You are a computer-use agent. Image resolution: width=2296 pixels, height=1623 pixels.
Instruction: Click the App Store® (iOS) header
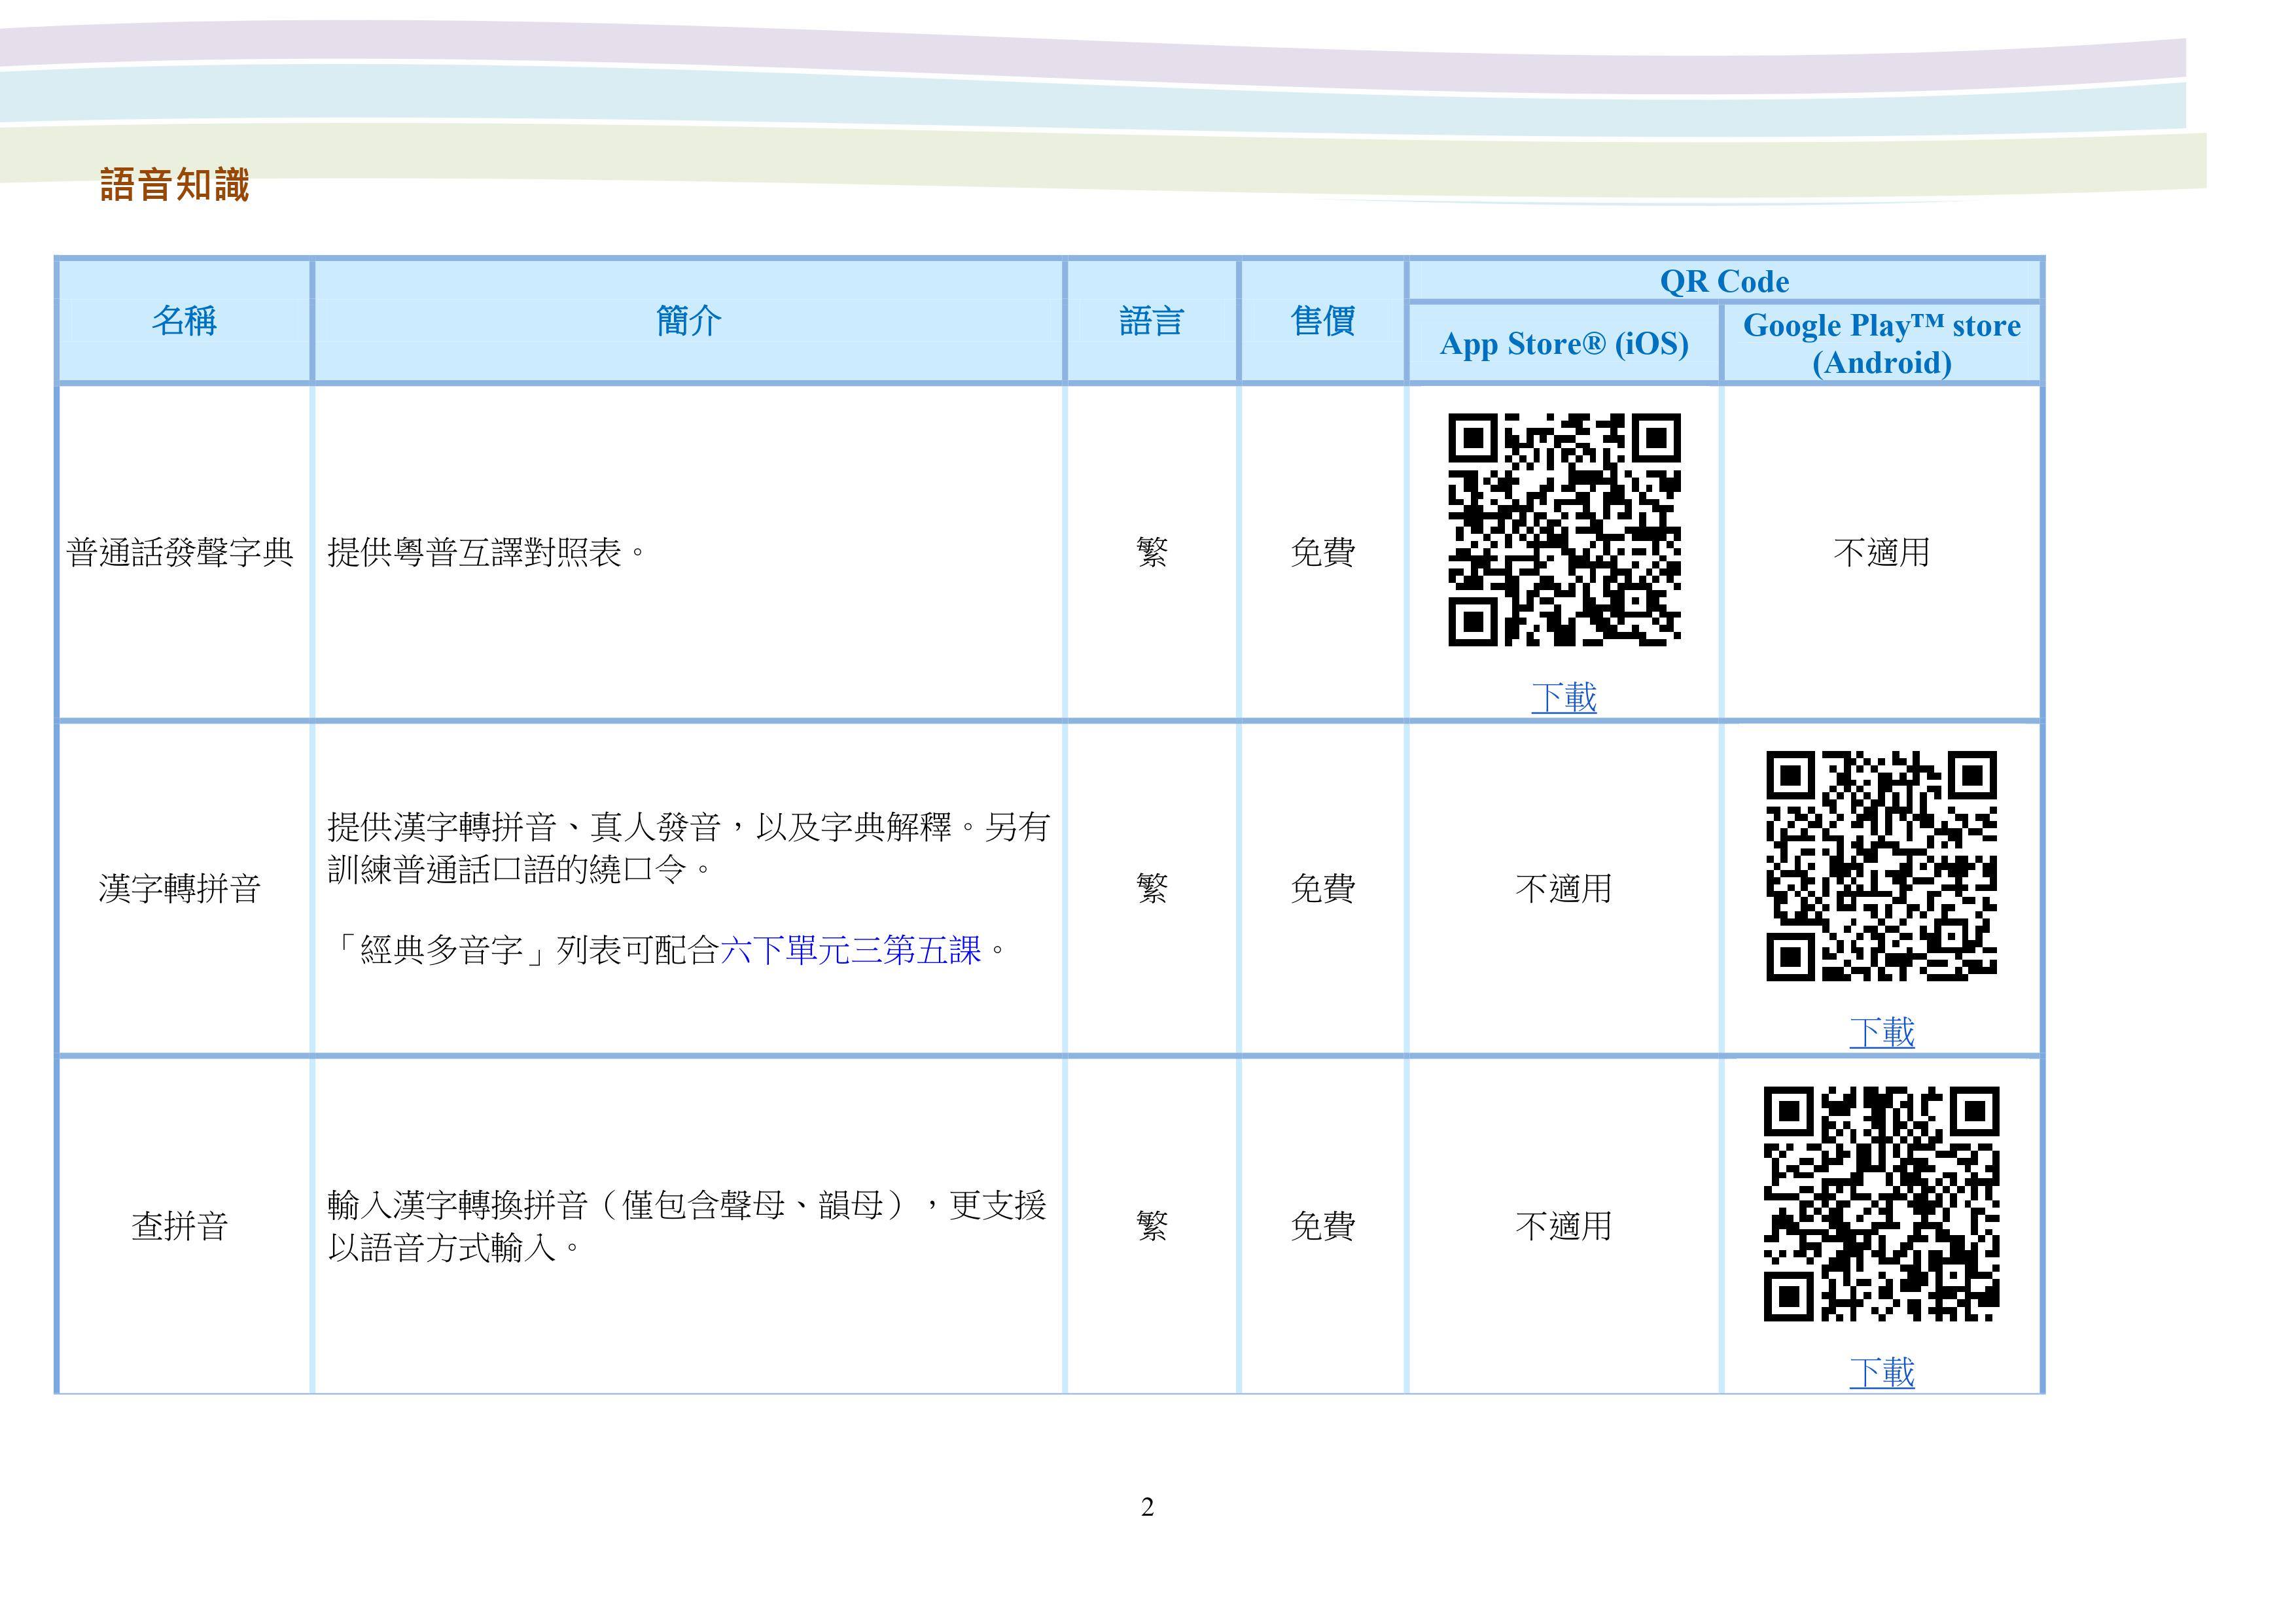click(1564, 344)
